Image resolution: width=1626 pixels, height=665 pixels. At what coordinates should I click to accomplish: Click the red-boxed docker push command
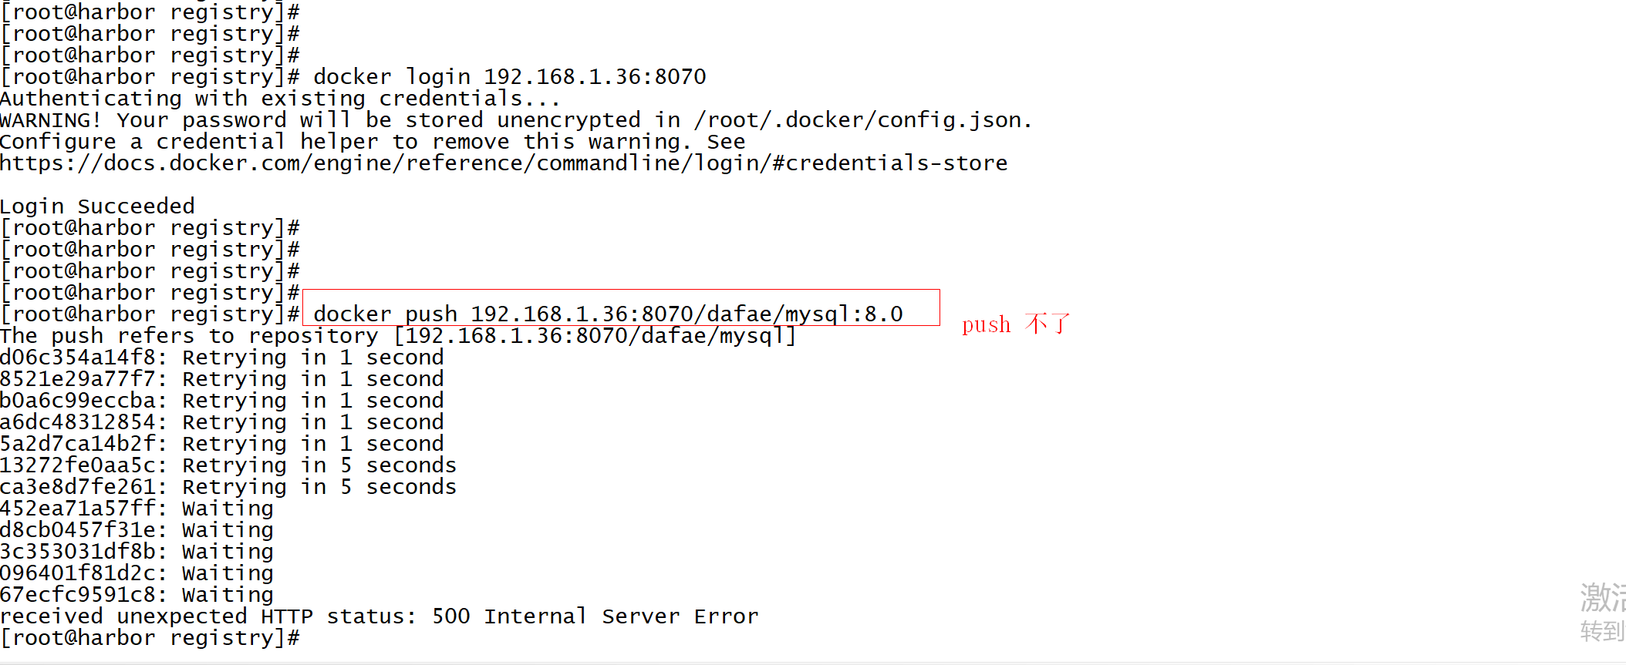coord(608,314)
